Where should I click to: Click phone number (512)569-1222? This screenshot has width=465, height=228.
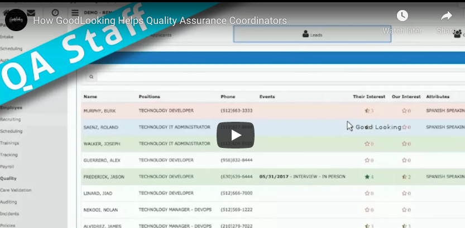(x=236, y=210)
